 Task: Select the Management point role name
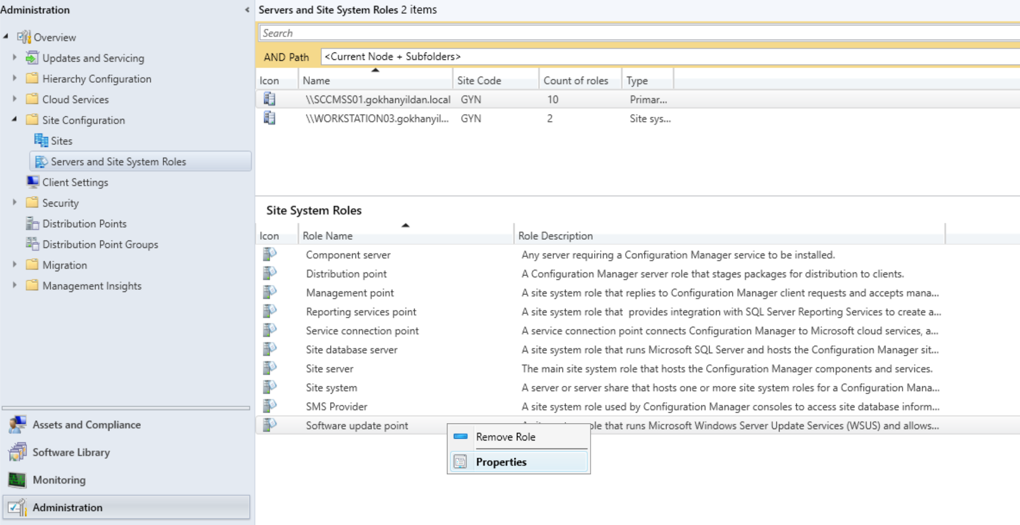pyautogui.click(x=350, y=293)
